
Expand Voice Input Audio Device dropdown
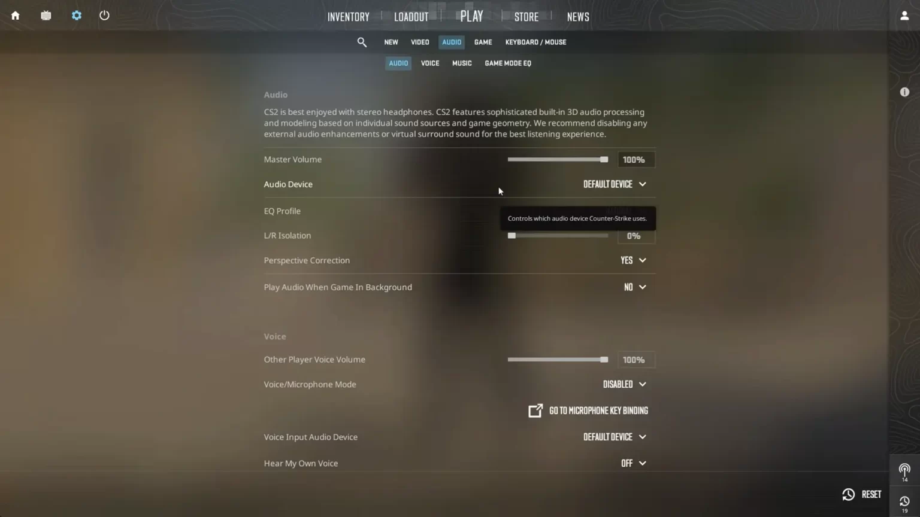coord(615,437)
